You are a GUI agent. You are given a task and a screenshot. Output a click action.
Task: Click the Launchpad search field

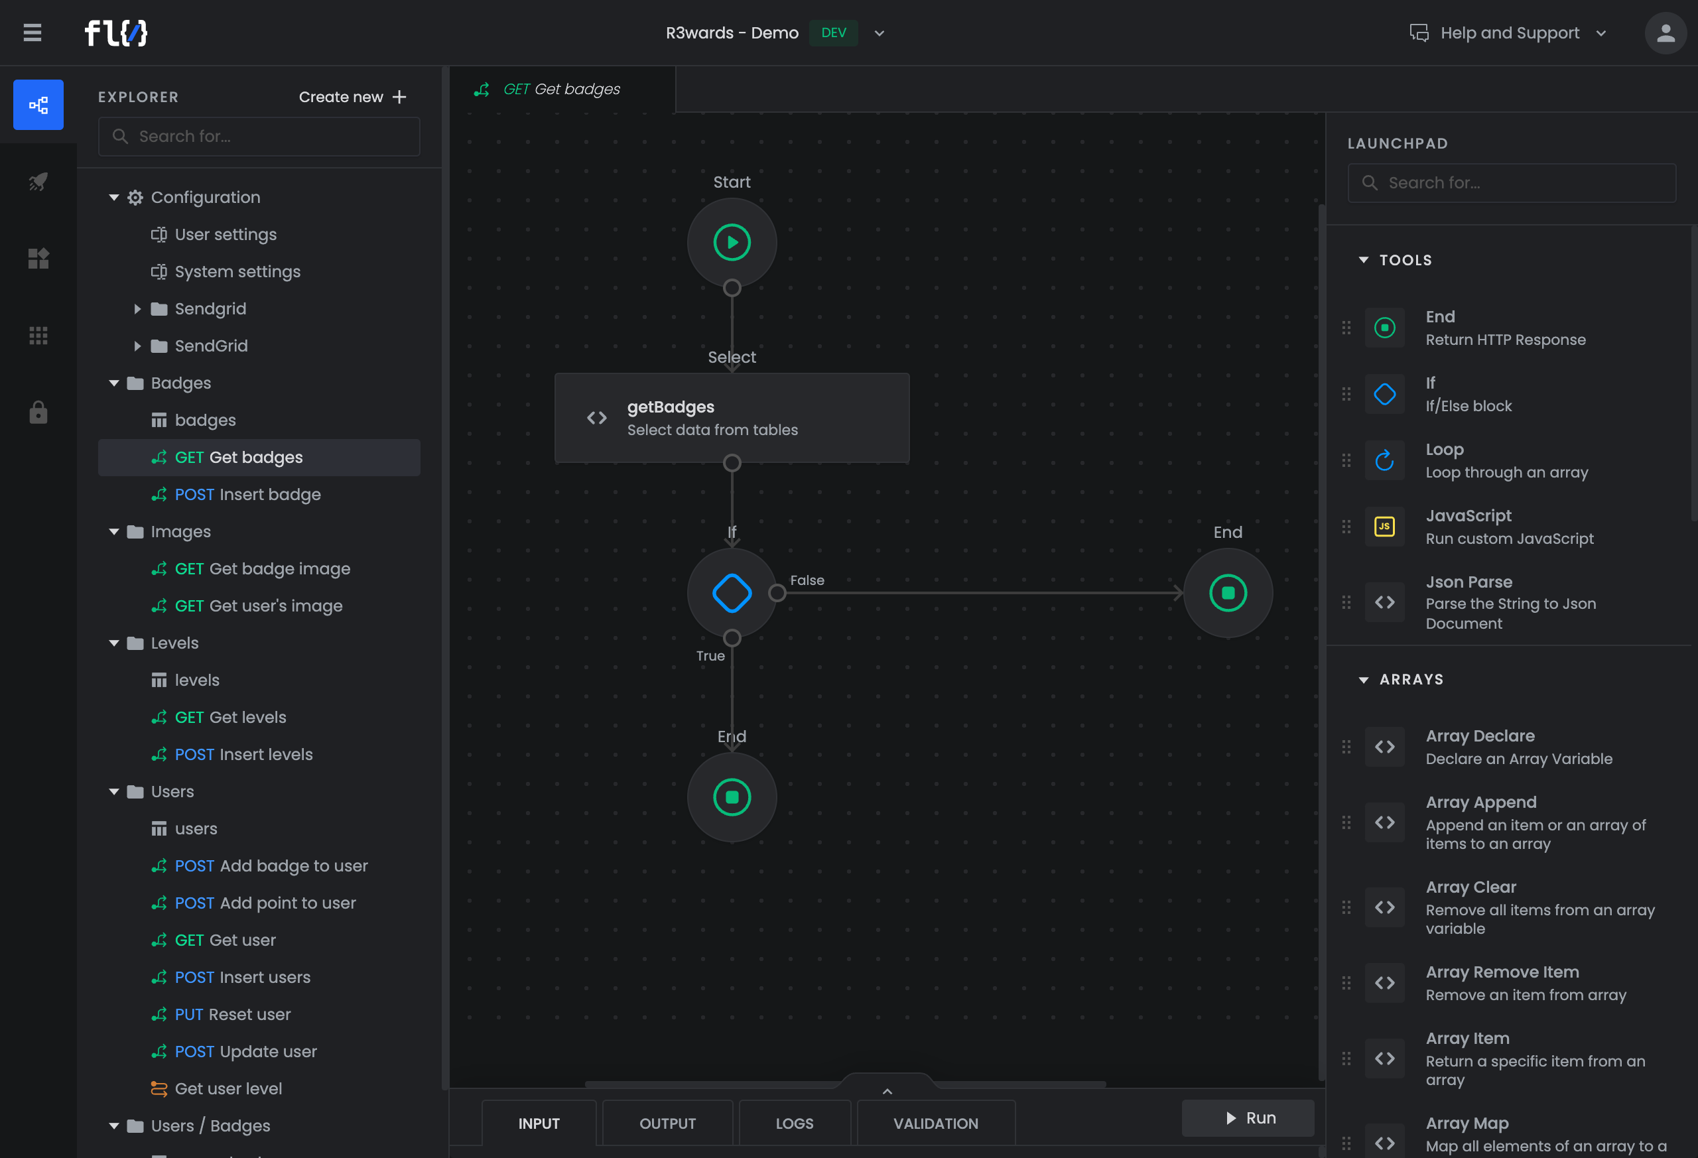click(1511, 182)
